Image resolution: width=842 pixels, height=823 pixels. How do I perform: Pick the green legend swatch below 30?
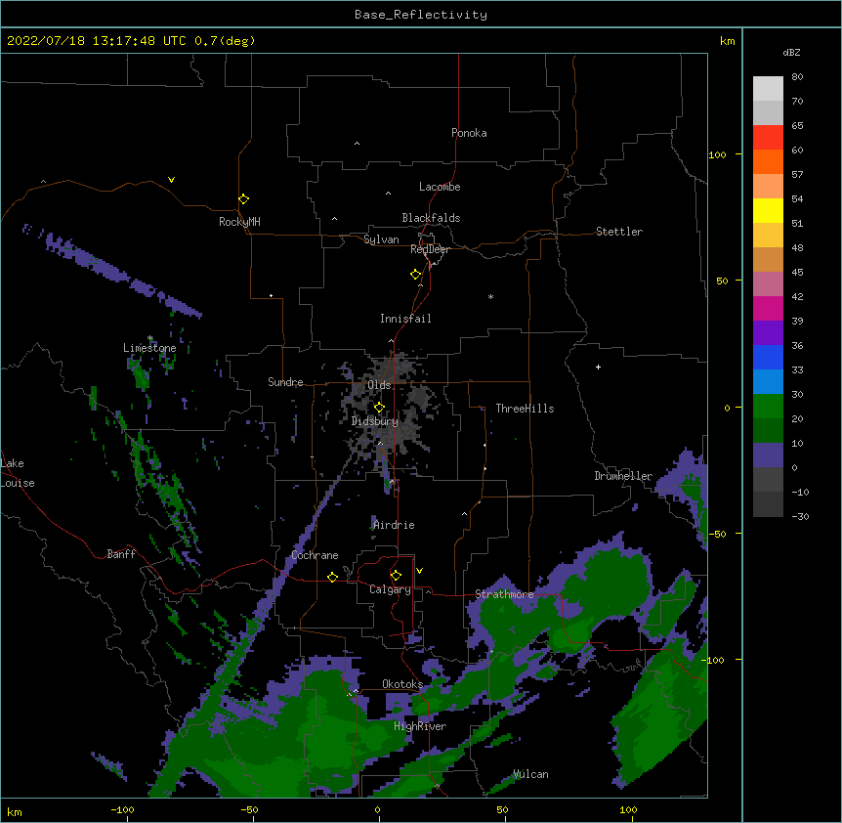[x=768, y=407]
